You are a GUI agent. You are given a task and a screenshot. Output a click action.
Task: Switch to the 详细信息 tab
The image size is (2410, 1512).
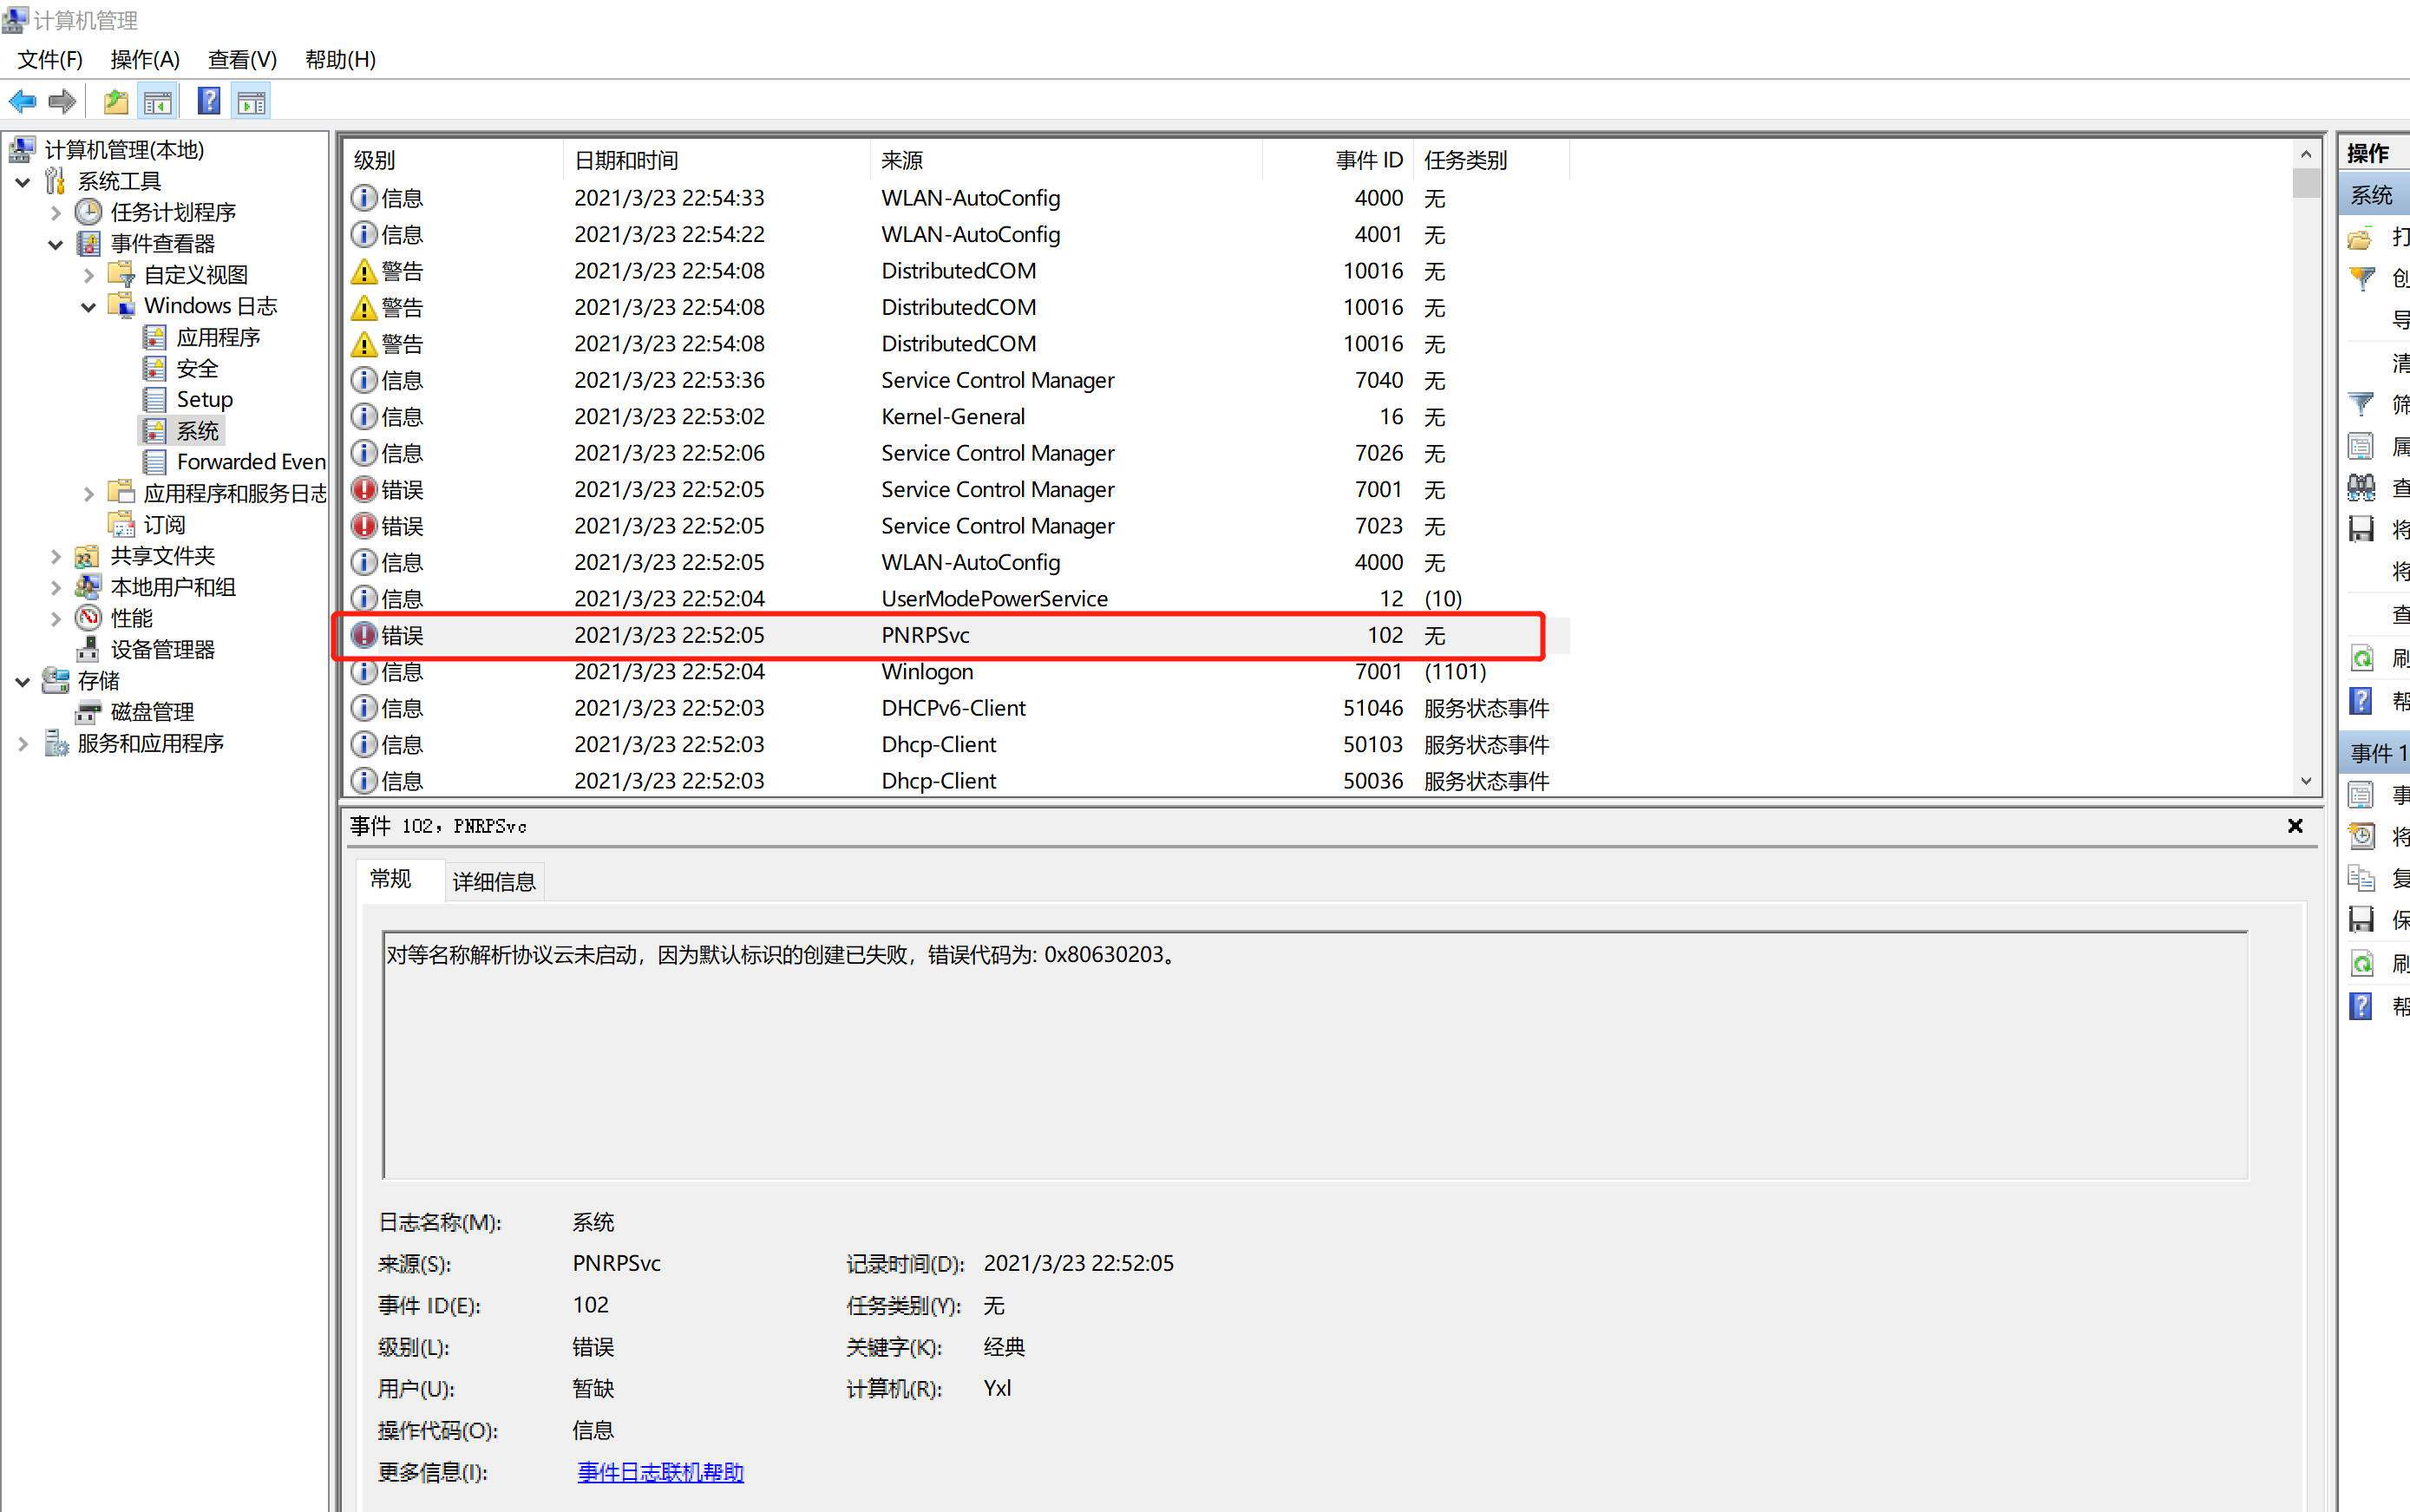click(x=494, y=881)
